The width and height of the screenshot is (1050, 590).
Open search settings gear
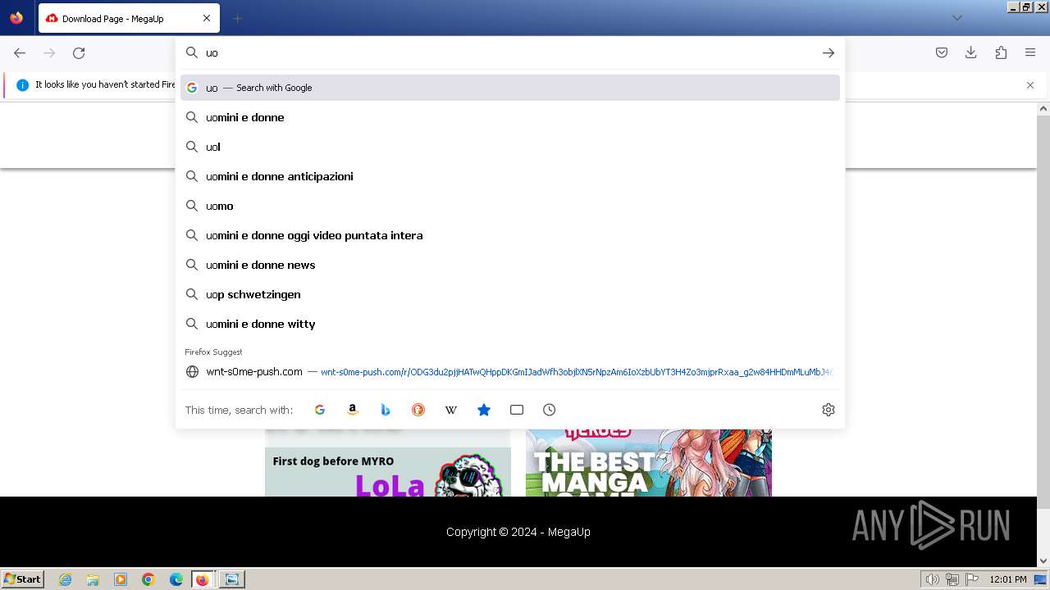[829, 410]
